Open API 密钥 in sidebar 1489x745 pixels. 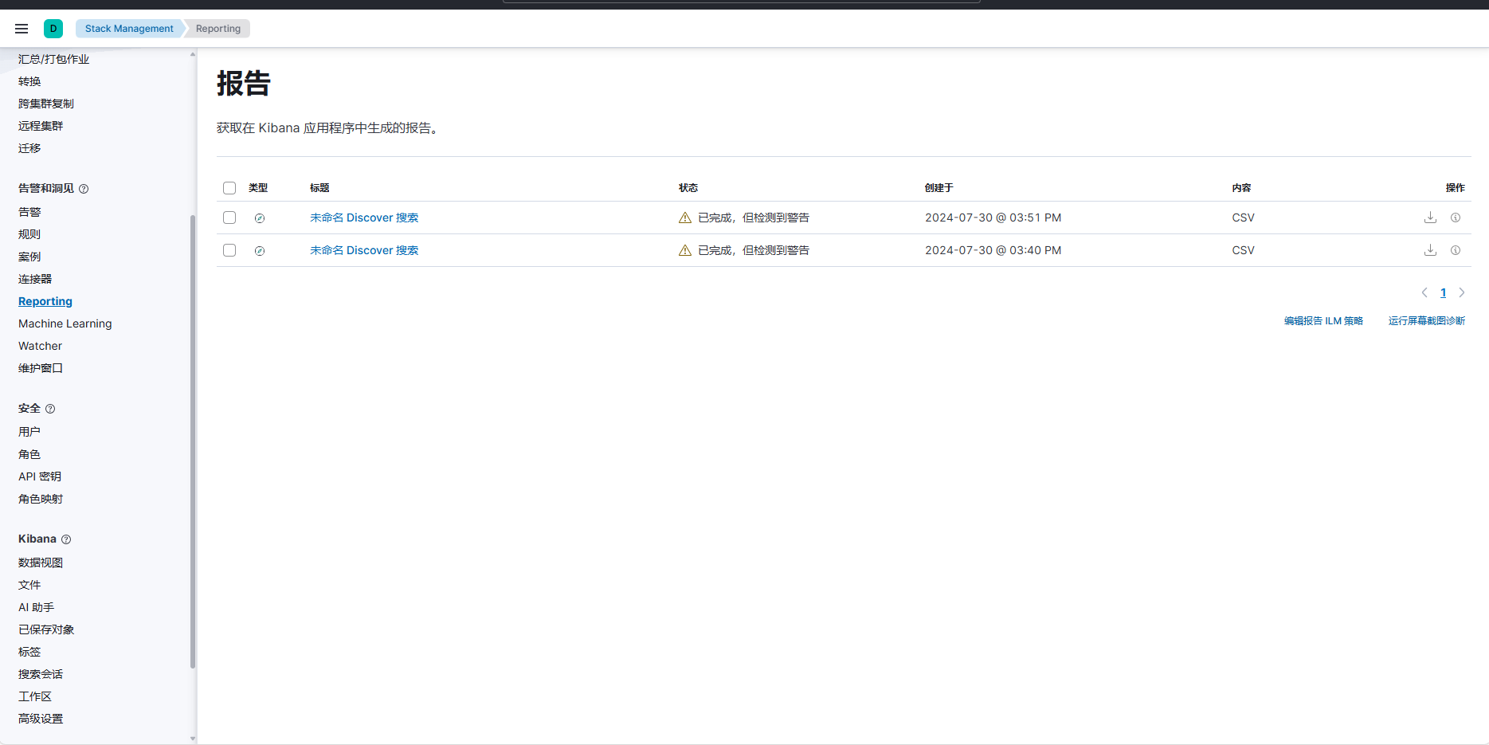(40, 476)
